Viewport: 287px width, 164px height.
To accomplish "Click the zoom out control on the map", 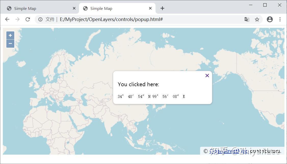I will (10, 43).
